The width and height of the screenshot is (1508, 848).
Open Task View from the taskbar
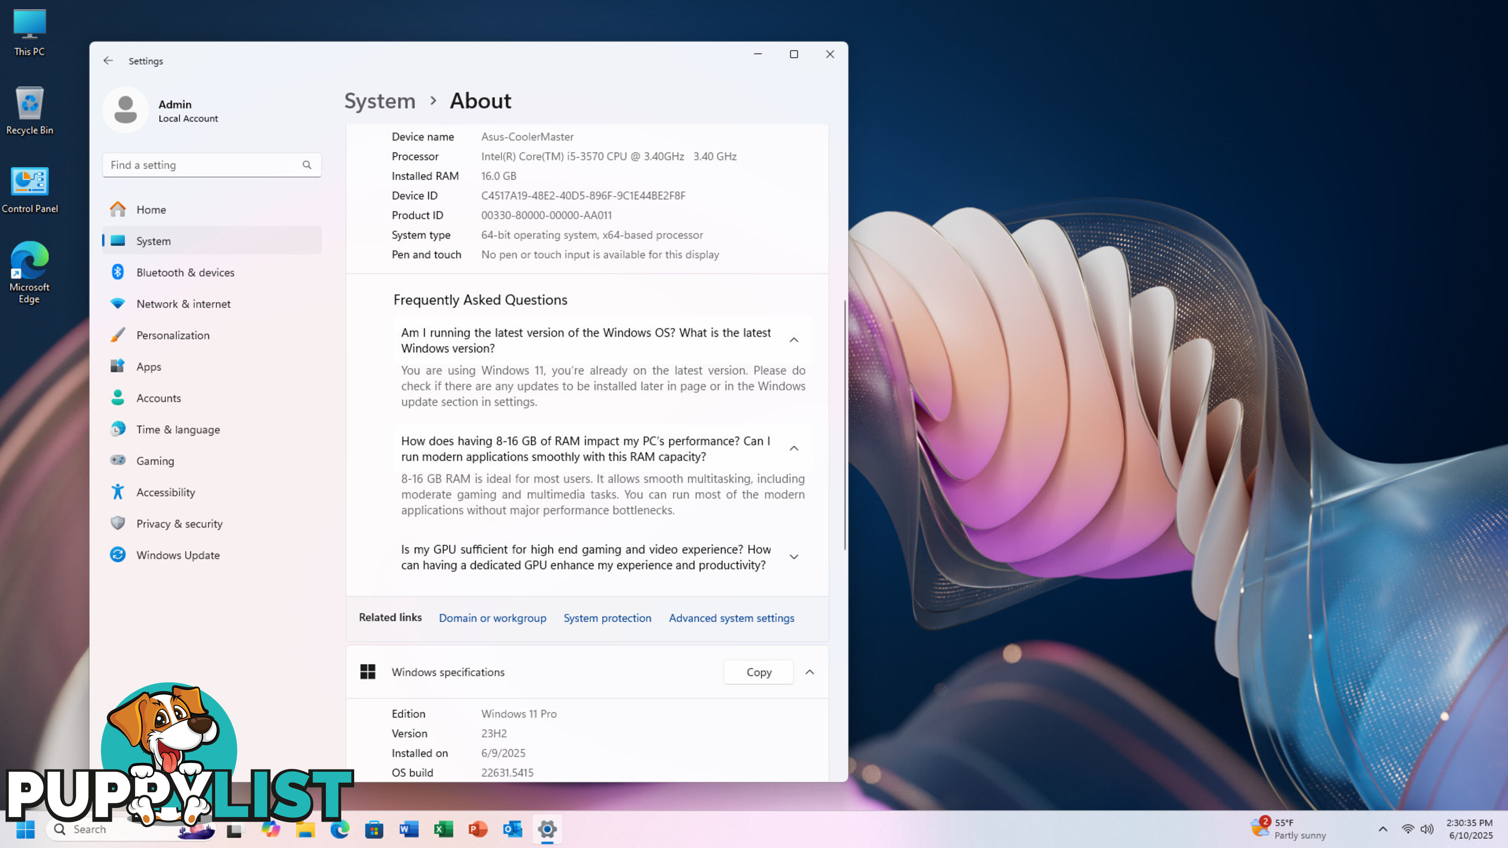(x=235, y=829)
